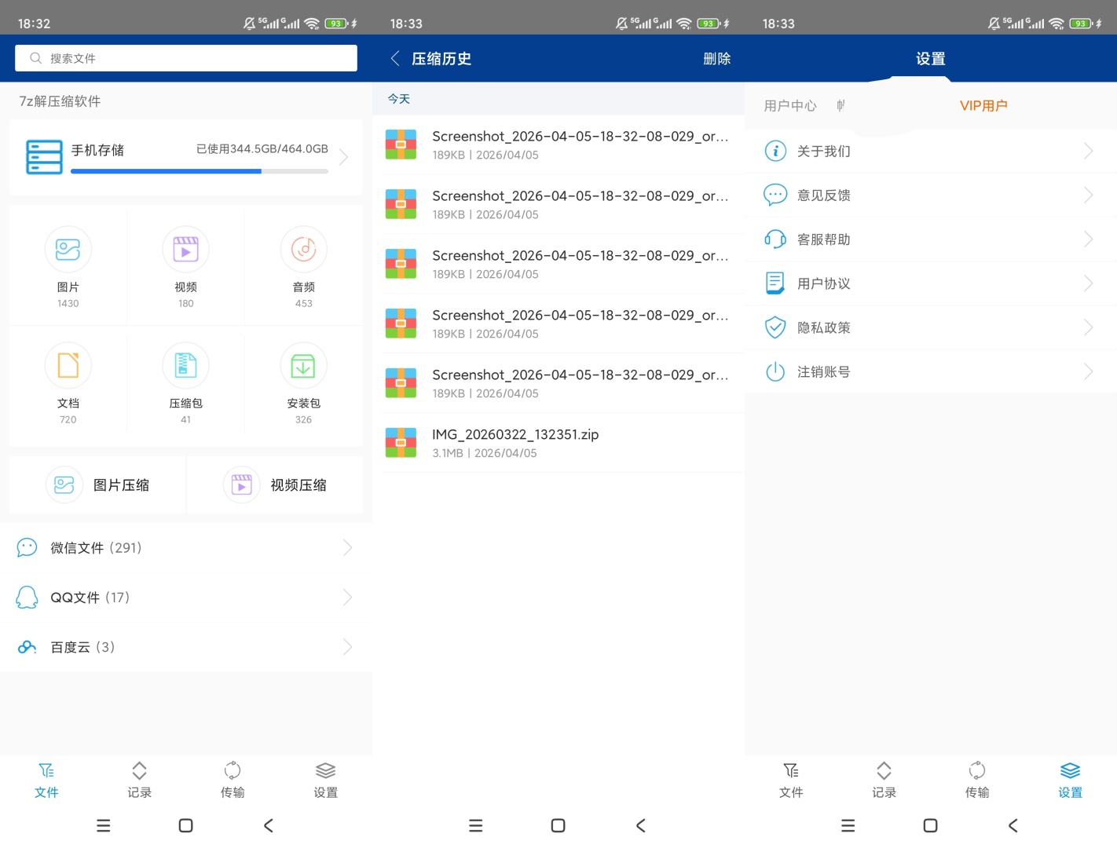
Task: Switch to the 传输 tab
Action: 232,780
